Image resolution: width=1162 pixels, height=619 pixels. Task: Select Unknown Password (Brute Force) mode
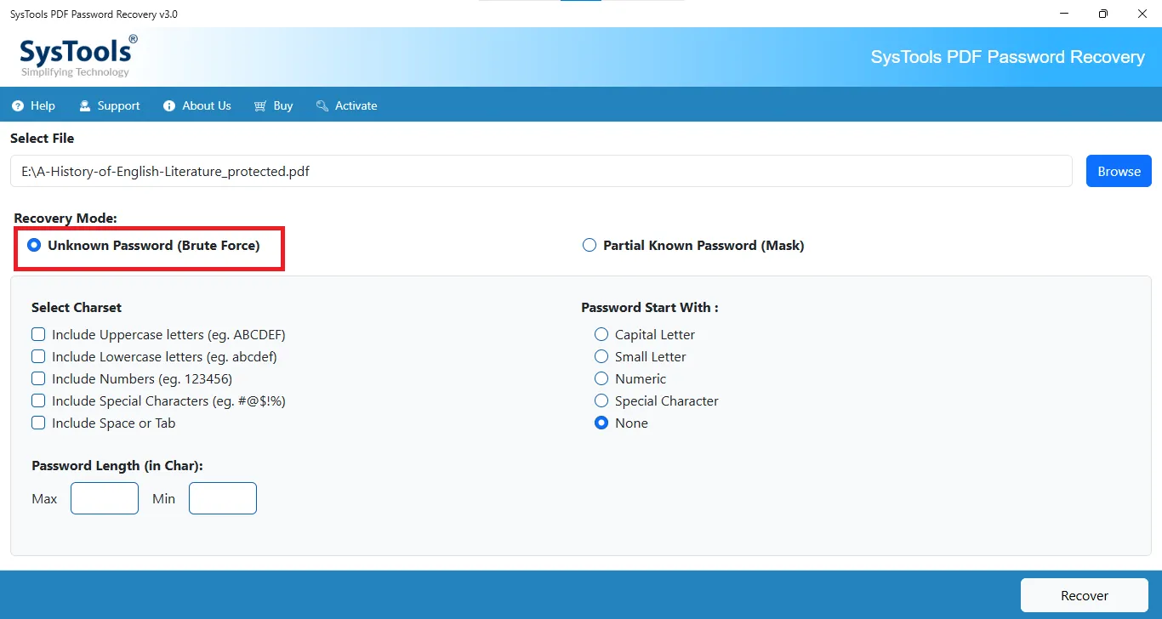point(34,245)
